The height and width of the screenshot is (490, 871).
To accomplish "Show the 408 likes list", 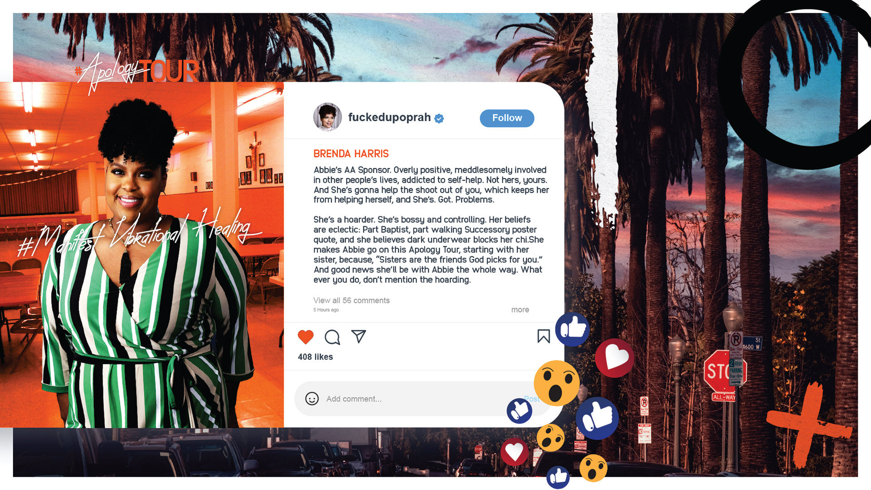I will [x=315, y=357].
